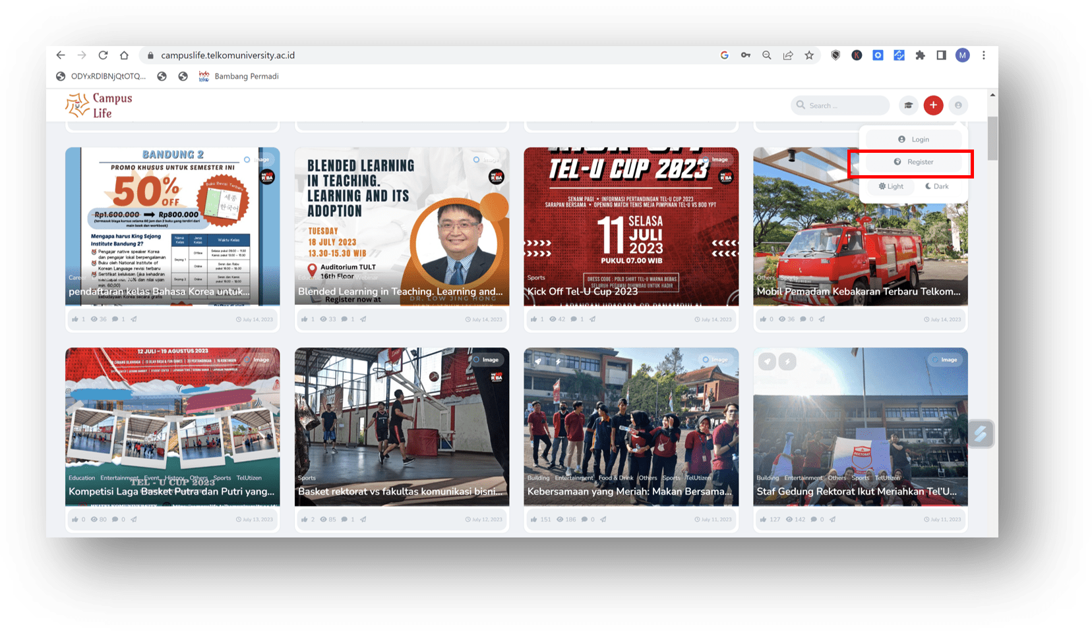1092x631 pixels.
Task: Like the Kebersamaan yang Meriah post
Action: (x=534, y=520)
